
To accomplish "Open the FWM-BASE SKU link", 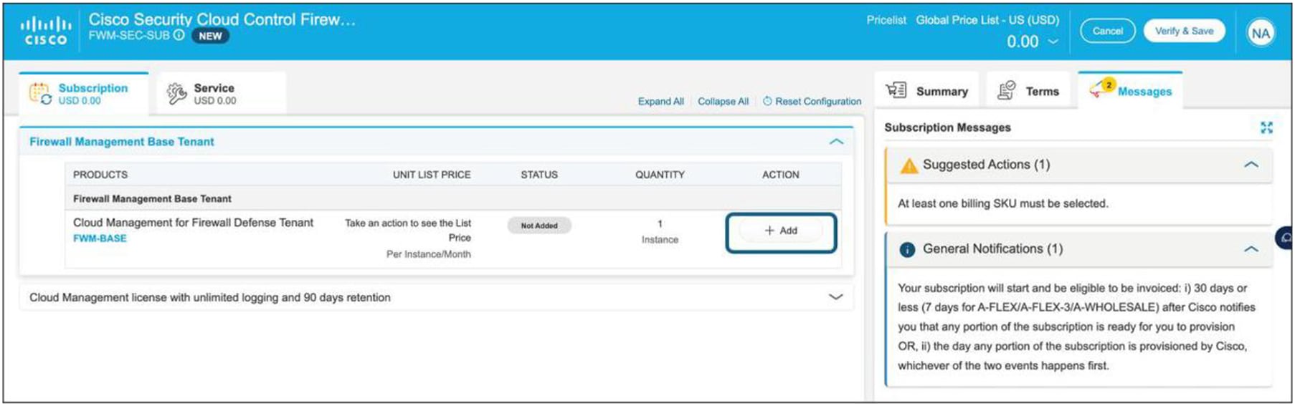I will click(100, 238).
